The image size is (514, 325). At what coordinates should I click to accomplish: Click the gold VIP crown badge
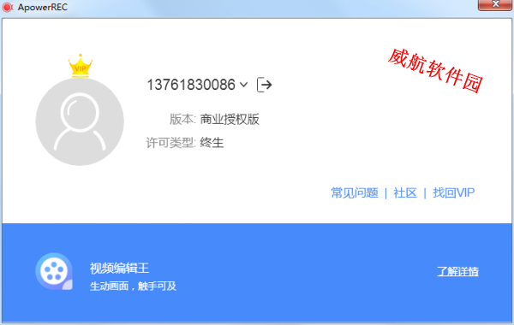point(81,66)
